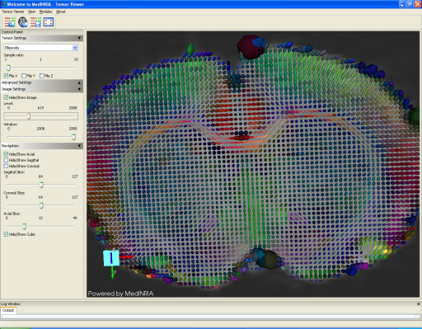This screenshot has width=422, height=329.
Task: Click the open brain image toolbar icon
Action: (x=23, y=22)
